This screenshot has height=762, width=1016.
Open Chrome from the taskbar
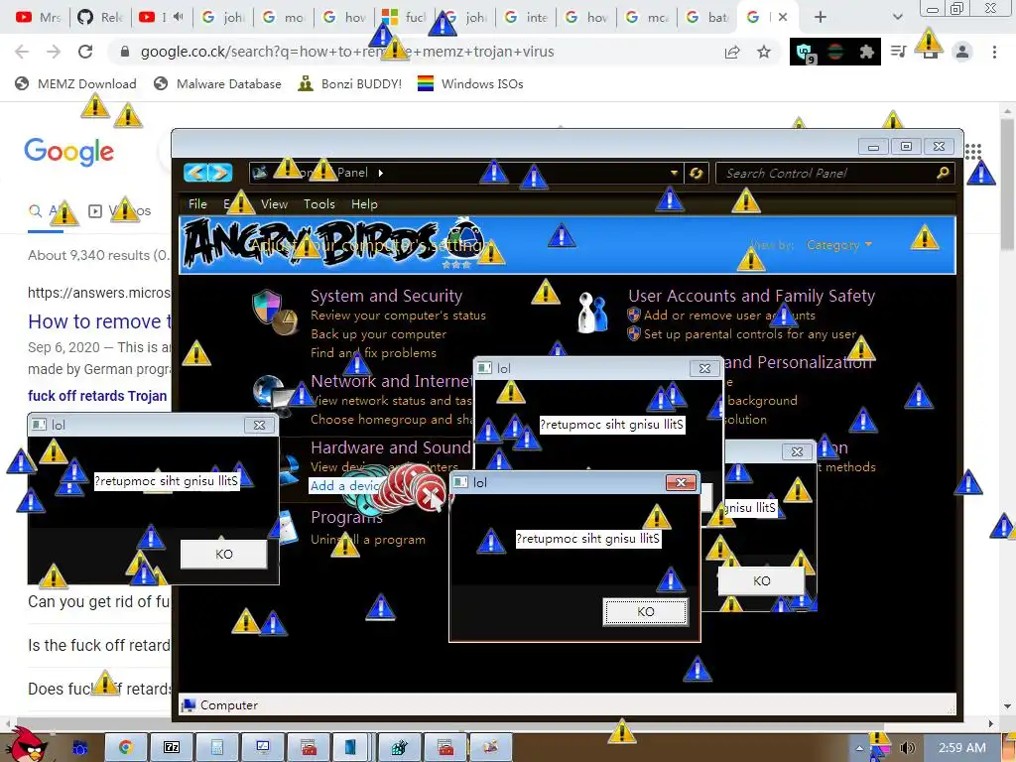(126, 747)
